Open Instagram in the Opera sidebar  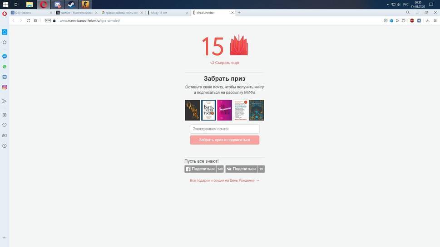5,87
